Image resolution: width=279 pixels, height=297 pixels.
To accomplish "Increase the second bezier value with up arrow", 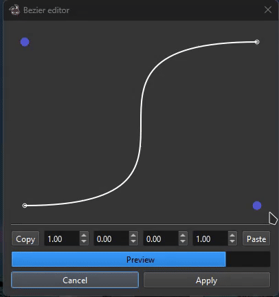I will 133,235.
